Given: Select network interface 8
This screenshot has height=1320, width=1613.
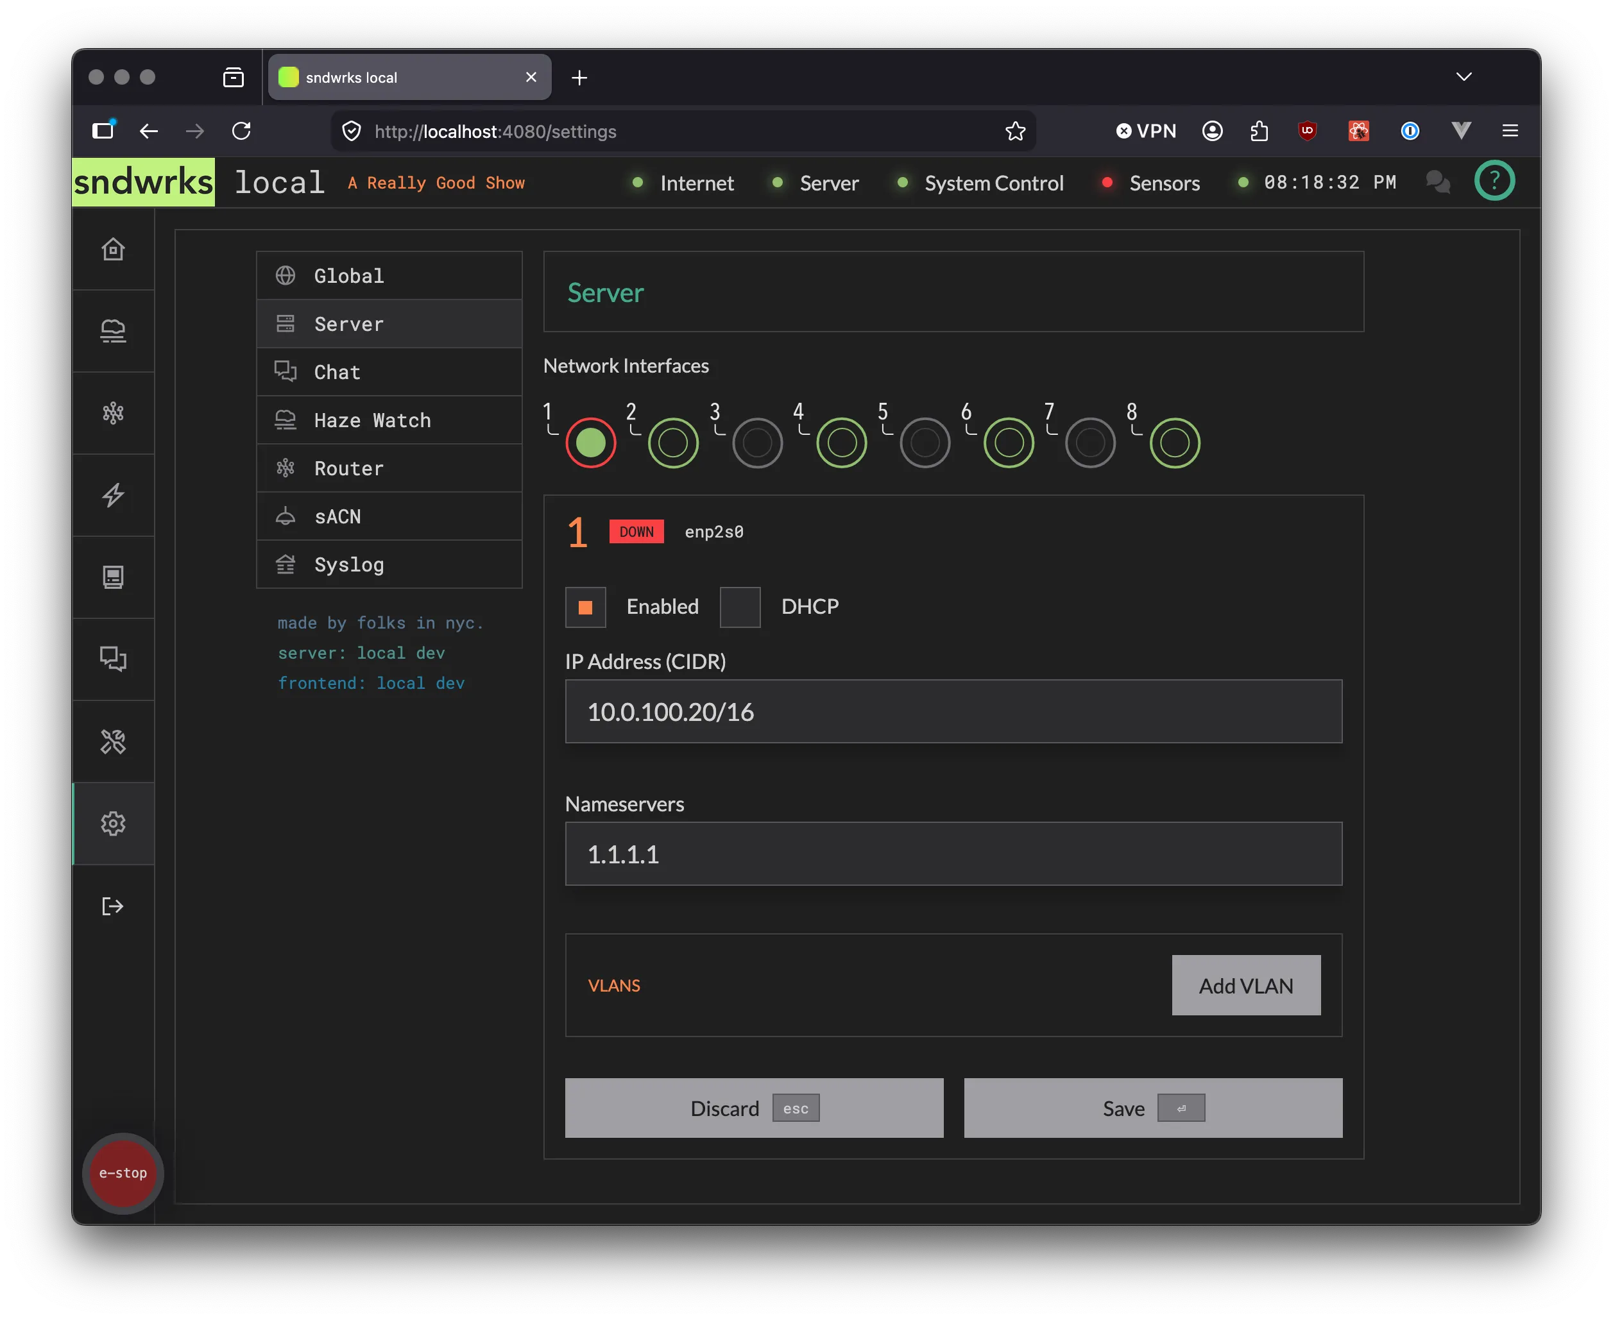Looking at the screenshot, I should pyautogui.click(x=1174, y=443).
